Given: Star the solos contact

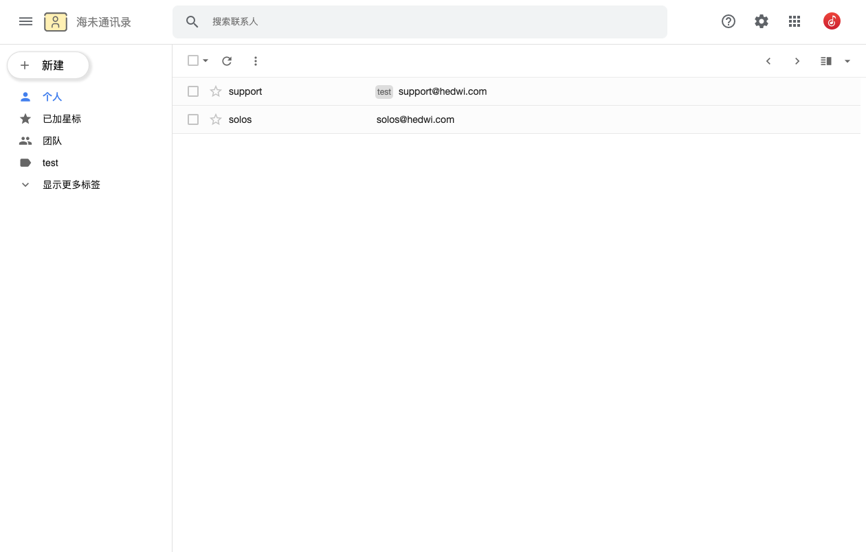Looking at the screenshot, I should click(x=216, y=119).
